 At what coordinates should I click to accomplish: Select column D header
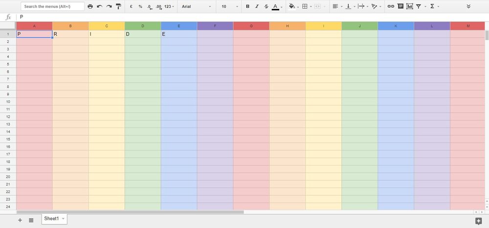click(x=143, y=26)
